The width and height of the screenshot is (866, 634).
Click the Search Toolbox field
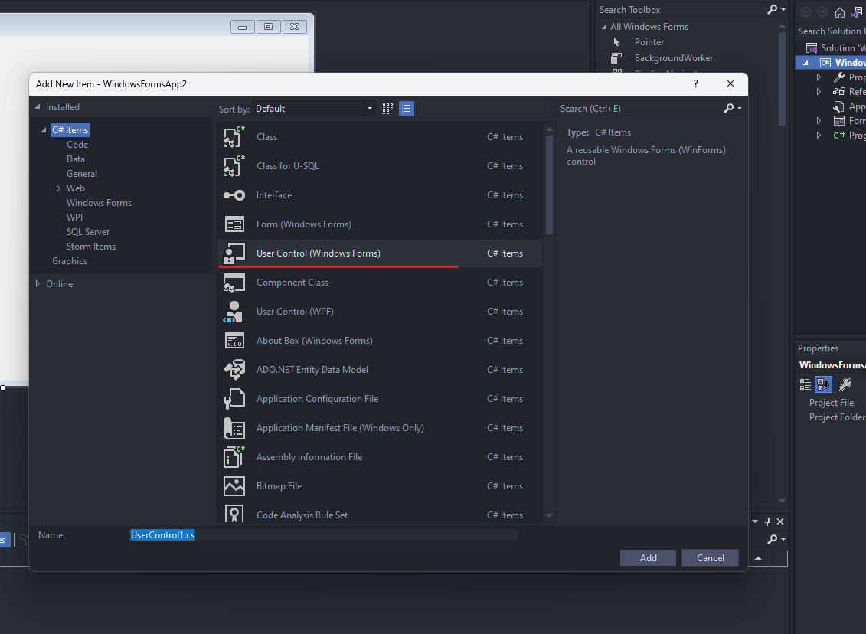click(x=681, y=10)
